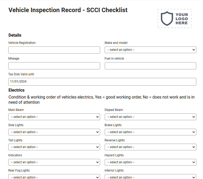Open the Interior Lights dropdown
Image resolution: width=203 pixels, height=179 pixels.
151,177
